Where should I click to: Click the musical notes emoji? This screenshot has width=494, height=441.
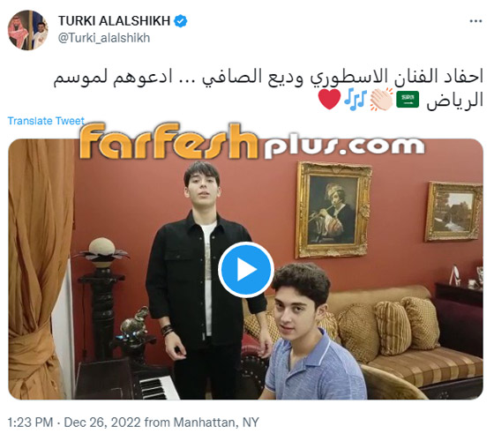tap(355, 99)
